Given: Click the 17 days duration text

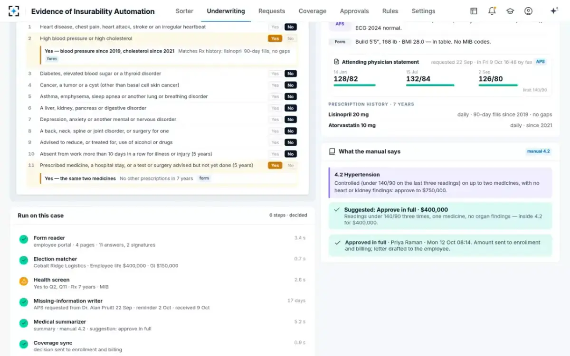Looking at the screenshot, I should (296, 300).
